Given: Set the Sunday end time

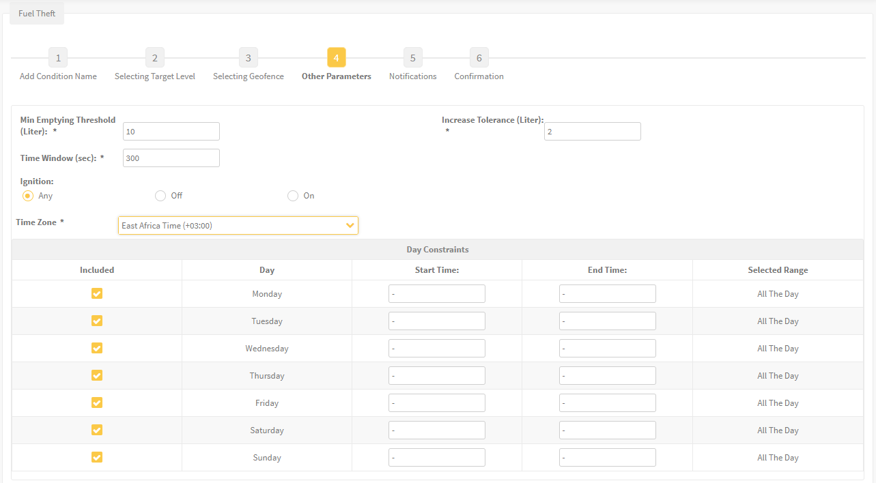Looking at the screenshot, I should coord(608,458).
